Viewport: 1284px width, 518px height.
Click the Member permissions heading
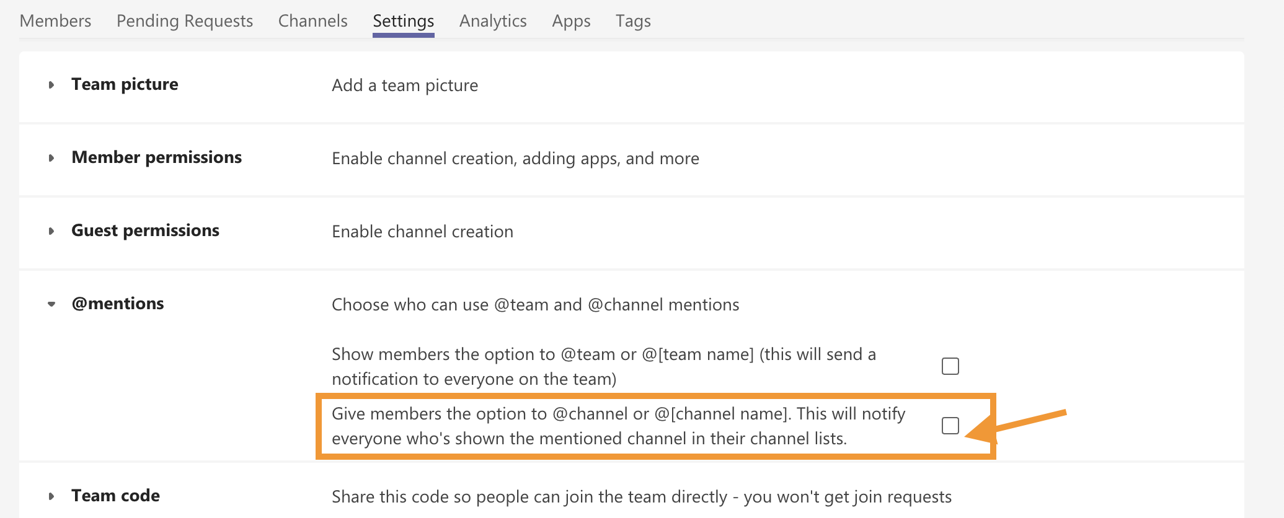coord(156,157)
